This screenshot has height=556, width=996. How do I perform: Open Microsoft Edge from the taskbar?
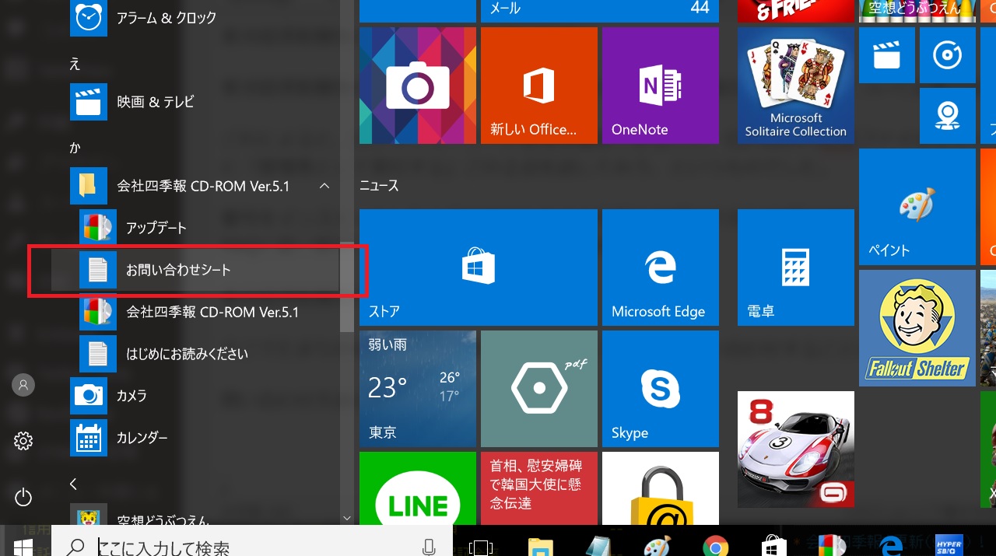890,547
